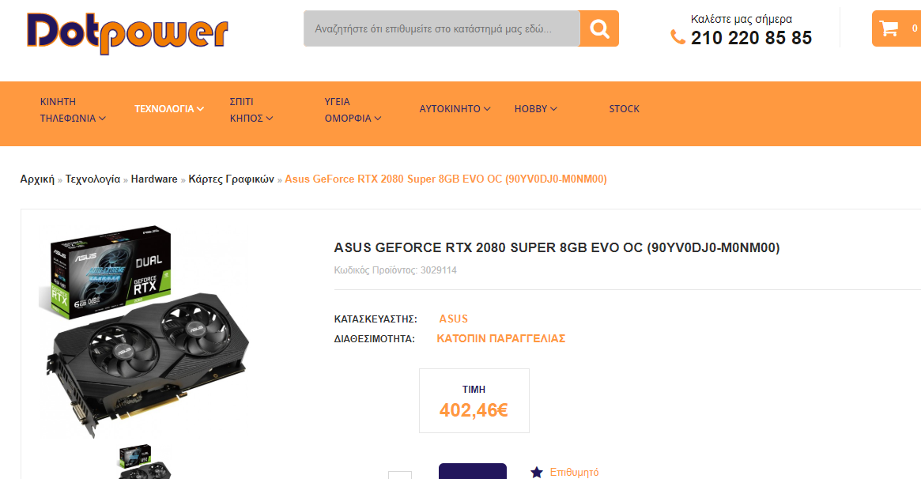Open the Hardware breadcrumb link
This screenshot has height=479, width=921.
154,179
